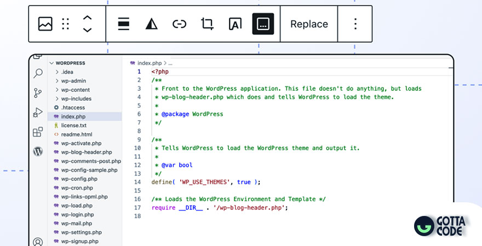This screenshot has width=482, height=246.
Task: Open the Search sidebar icon
Action: [38, 73]
